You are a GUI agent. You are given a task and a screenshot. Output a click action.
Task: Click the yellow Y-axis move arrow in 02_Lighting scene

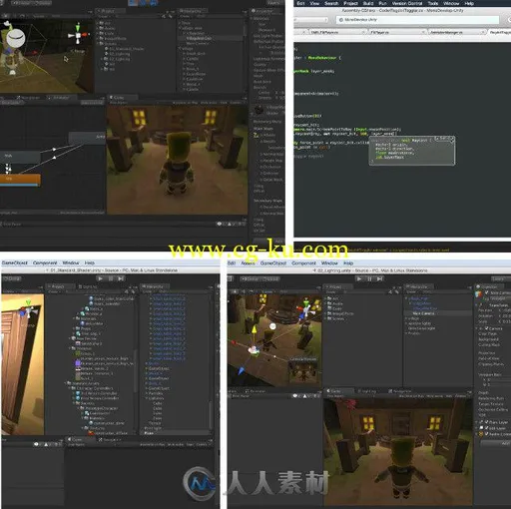click(x=254, y=330)
